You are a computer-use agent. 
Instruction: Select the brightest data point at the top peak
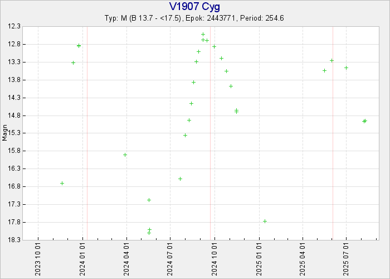pos(203,34)
